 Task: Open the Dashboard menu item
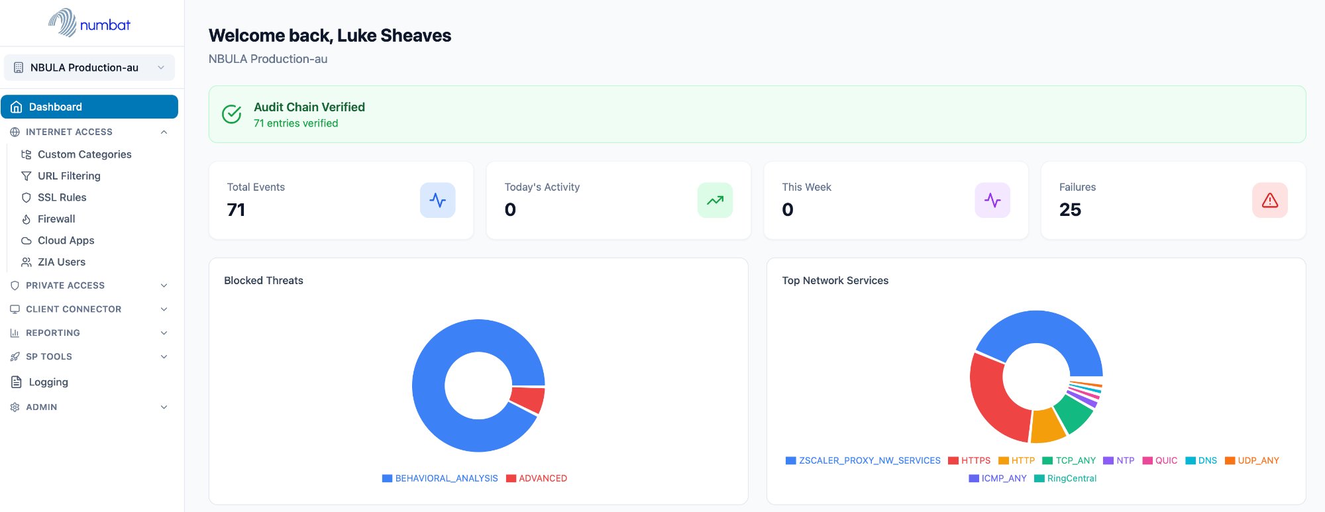pyautogui.click(x=89, y=107)
